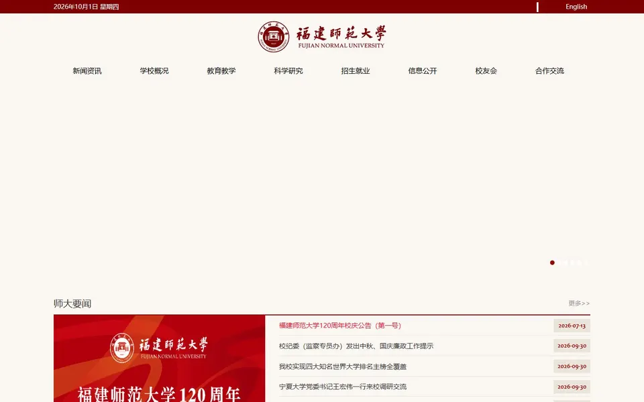Click the red 120周年 banner image
The image size is (644, 402).
tap(160, 358)
